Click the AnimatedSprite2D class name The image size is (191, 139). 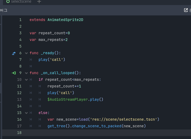tap(65, 20)
